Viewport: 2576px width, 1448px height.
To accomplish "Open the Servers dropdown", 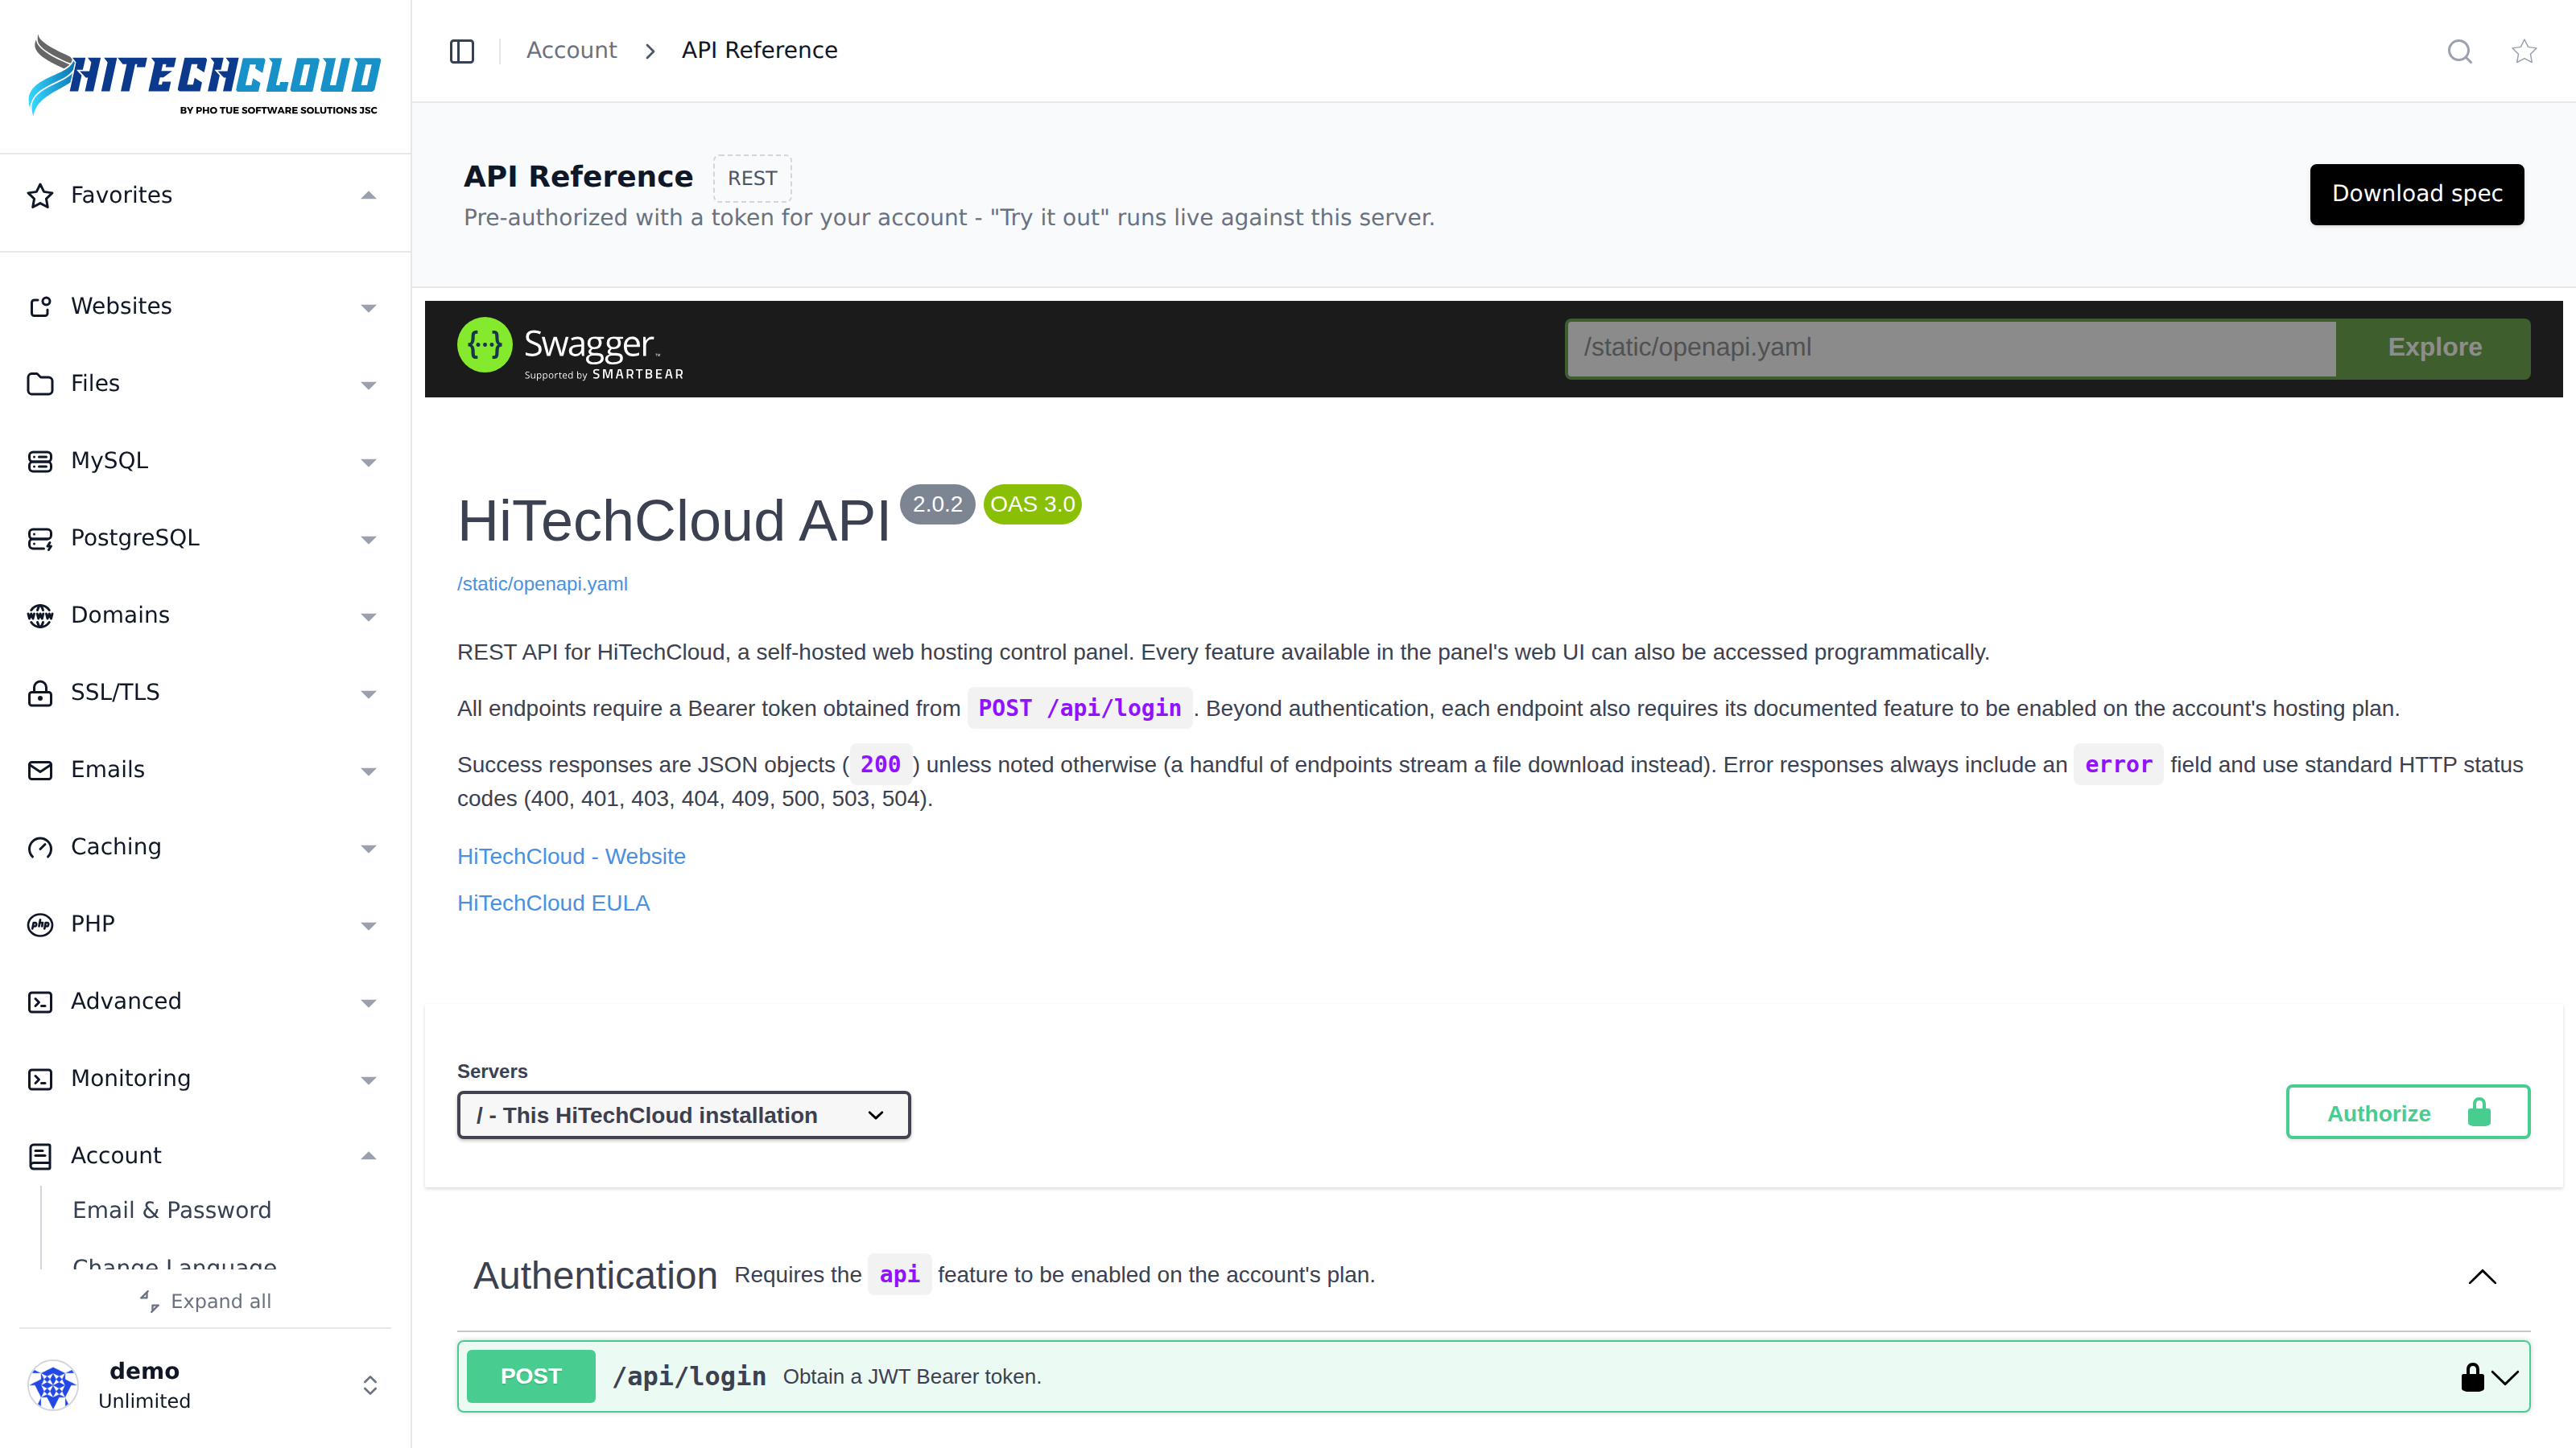I will click(x=683, y=1114).
